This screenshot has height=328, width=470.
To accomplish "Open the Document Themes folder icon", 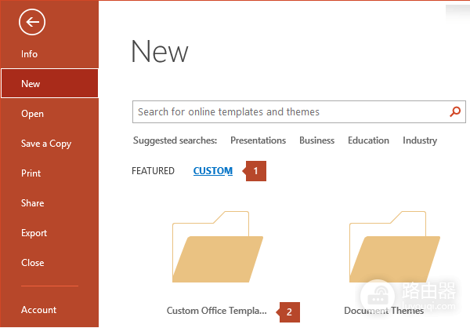I will pyautogui.click(x=395, y=246).
